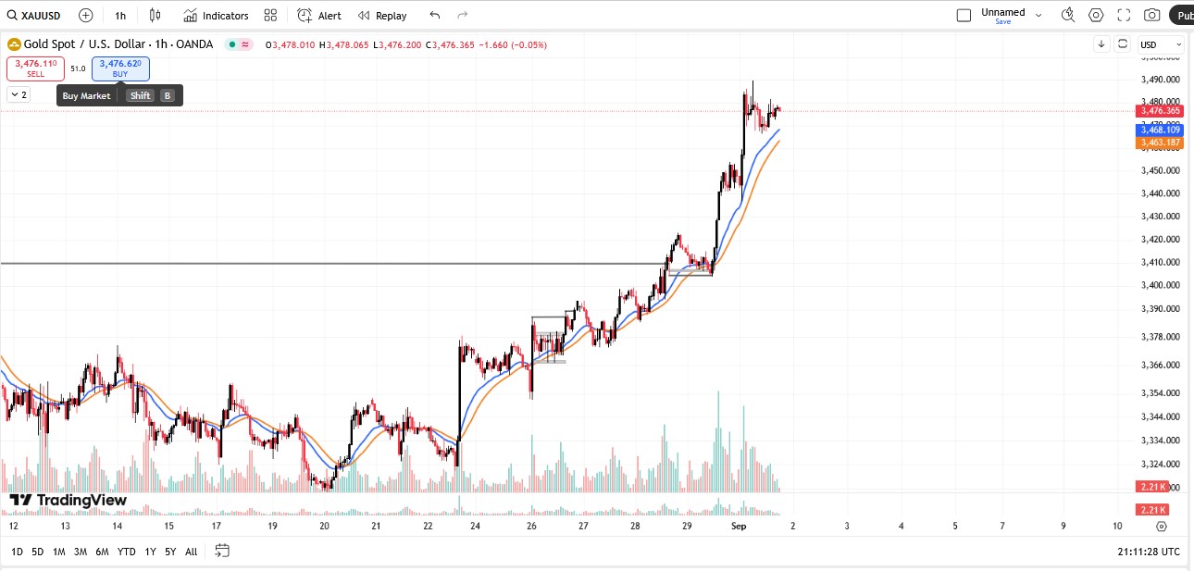Screen dimensions: 1194x571
Task: Enter fullscreen mode
Action: click(x=1124, y=15)
